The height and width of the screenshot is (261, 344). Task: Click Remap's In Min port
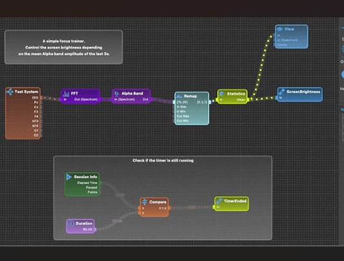click(181, 111)
